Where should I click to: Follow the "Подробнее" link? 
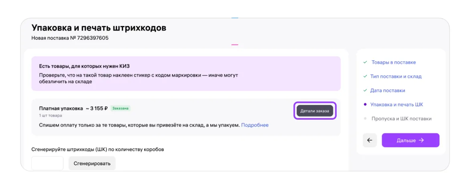tap(255, 125)
